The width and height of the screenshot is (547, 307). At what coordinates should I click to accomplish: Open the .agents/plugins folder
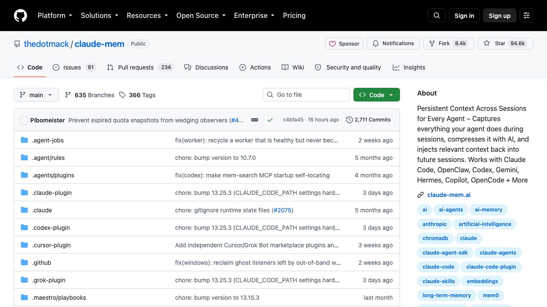pyautogui.click(x=53, y=175)
